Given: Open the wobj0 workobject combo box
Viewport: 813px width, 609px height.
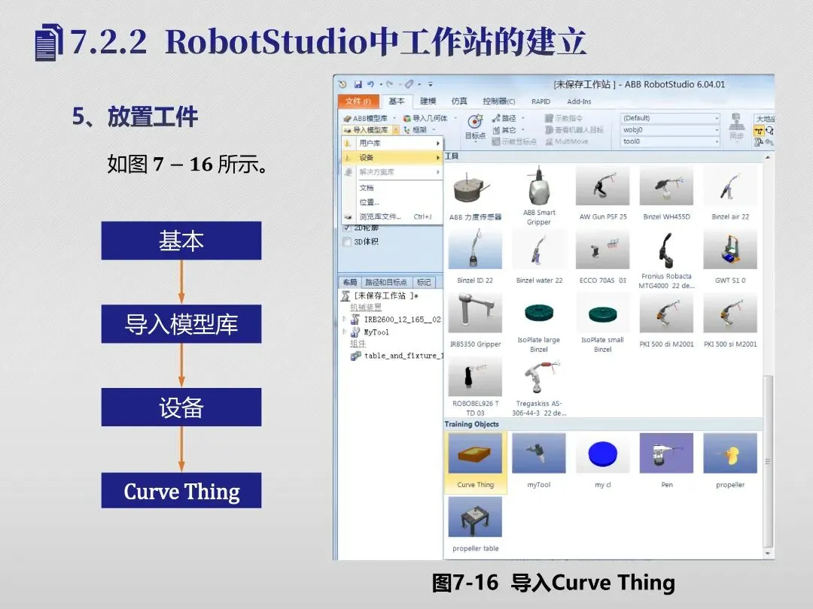Looking at the screenshot, I should (670, 130).
